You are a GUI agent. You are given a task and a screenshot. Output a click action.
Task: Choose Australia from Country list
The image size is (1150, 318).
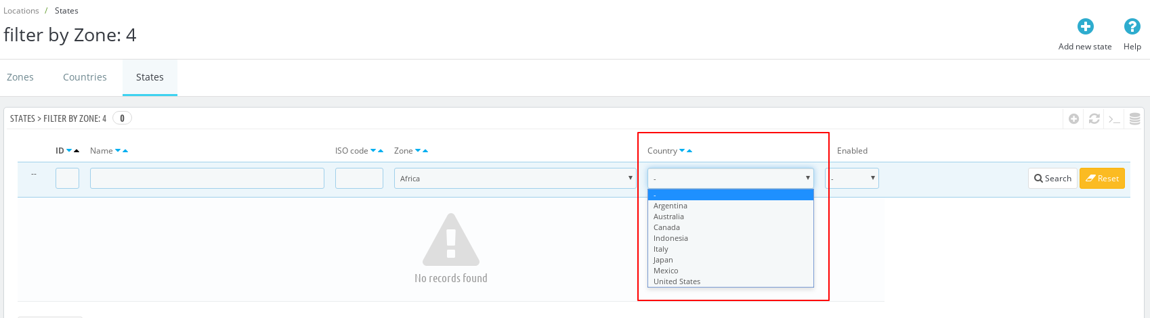(731, 217)
